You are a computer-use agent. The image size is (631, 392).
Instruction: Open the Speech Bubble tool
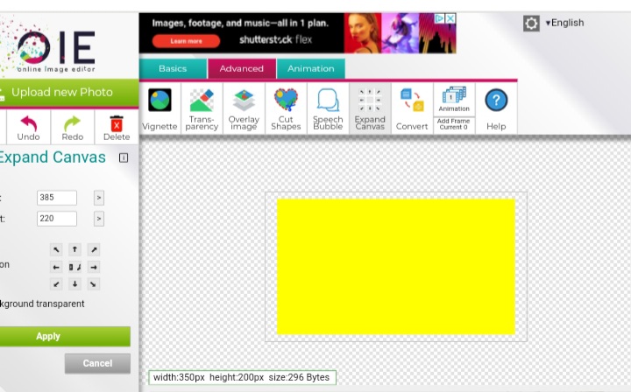coord(328,108)
